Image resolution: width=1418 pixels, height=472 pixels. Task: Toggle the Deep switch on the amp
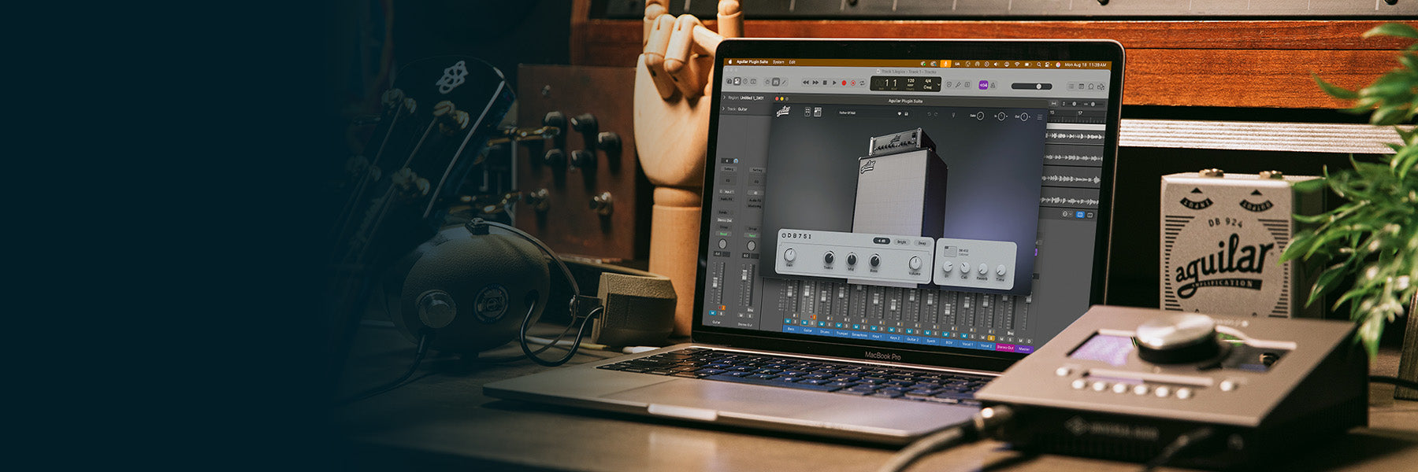(x=921, y=243)
